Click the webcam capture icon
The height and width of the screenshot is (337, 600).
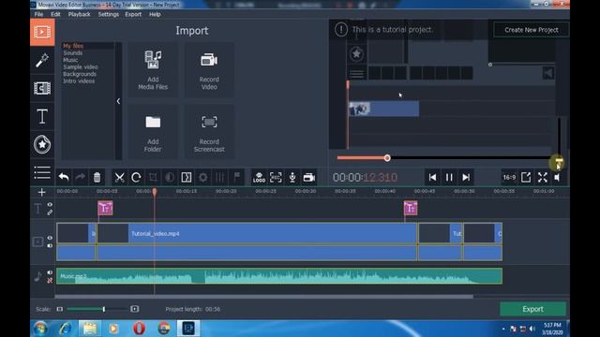[x=309, y=177]
